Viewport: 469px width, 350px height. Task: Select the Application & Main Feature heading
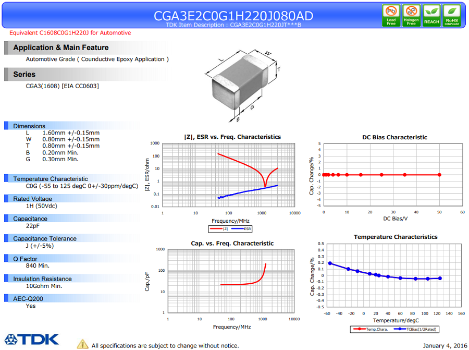point(61,47)
